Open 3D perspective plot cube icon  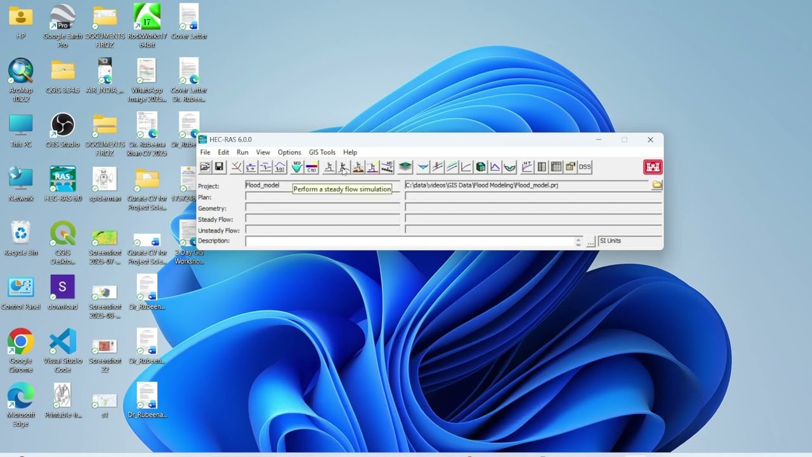[481, 167]
